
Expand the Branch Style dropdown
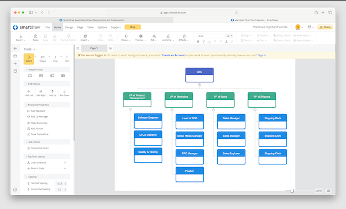65,168
